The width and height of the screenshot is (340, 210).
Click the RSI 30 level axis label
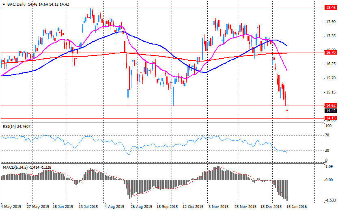pos(328,151)
